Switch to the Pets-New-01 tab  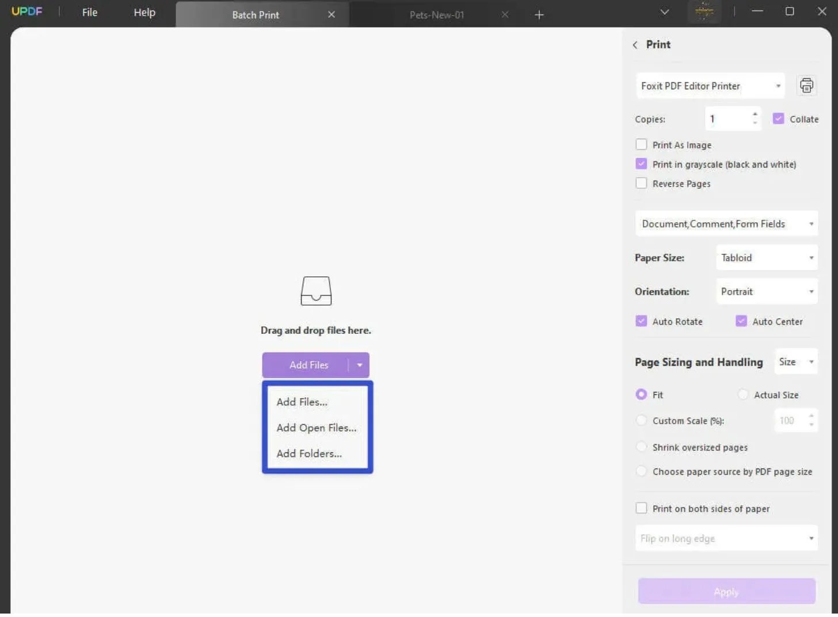click(436, 14)
